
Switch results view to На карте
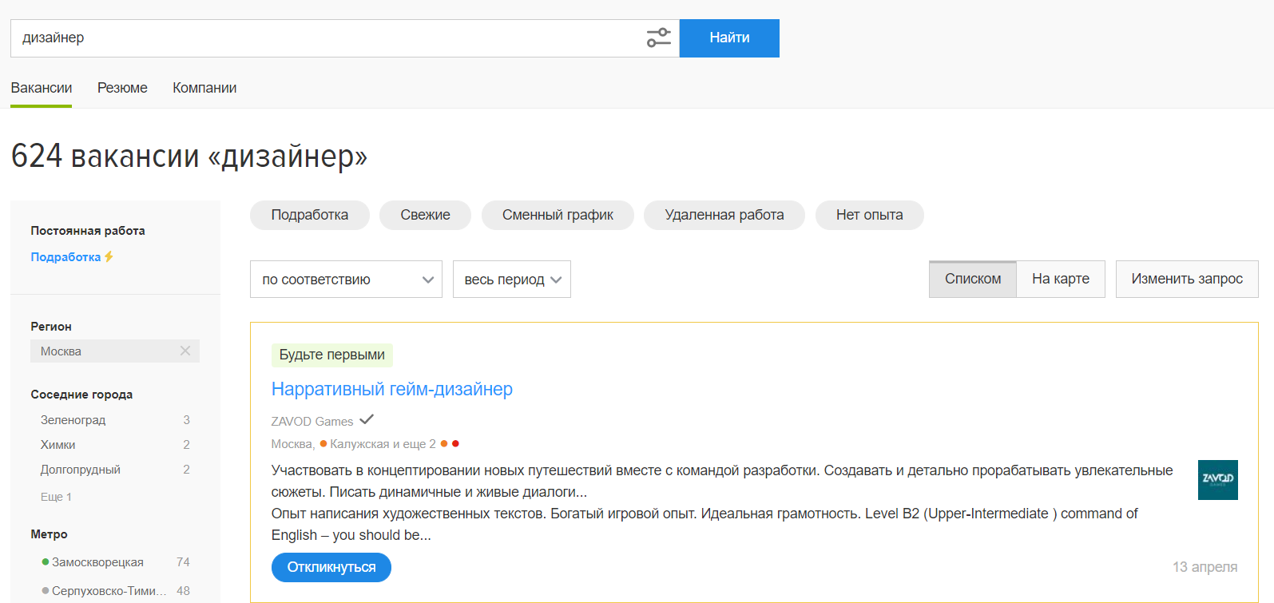click(x=1060, y=279)
